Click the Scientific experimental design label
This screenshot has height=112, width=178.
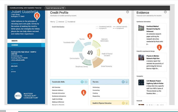point(145,51)
